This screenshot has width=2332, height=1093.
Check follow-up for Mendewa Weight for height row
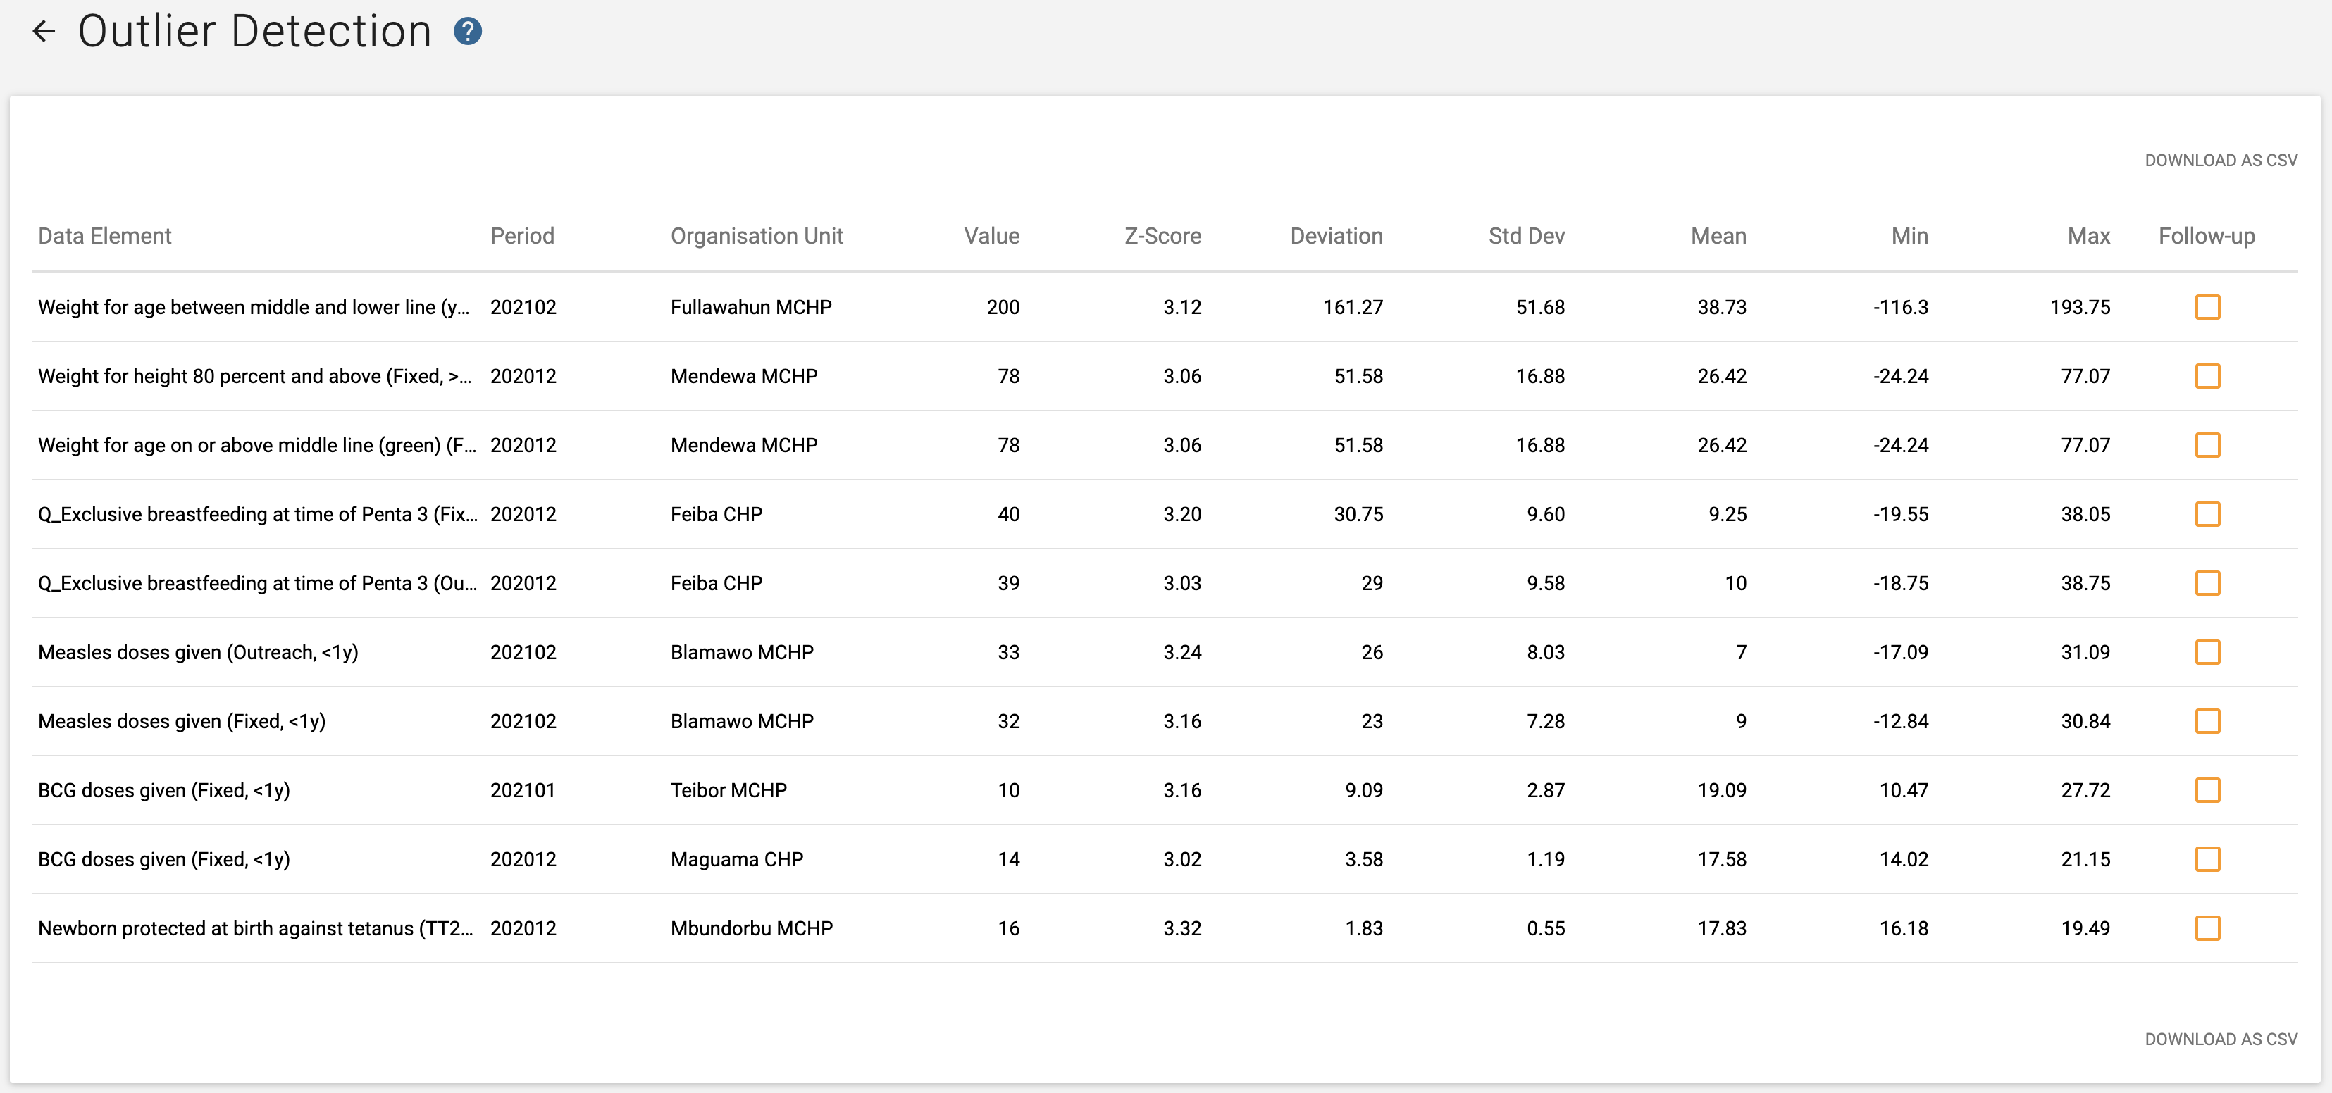(2207, 376)
